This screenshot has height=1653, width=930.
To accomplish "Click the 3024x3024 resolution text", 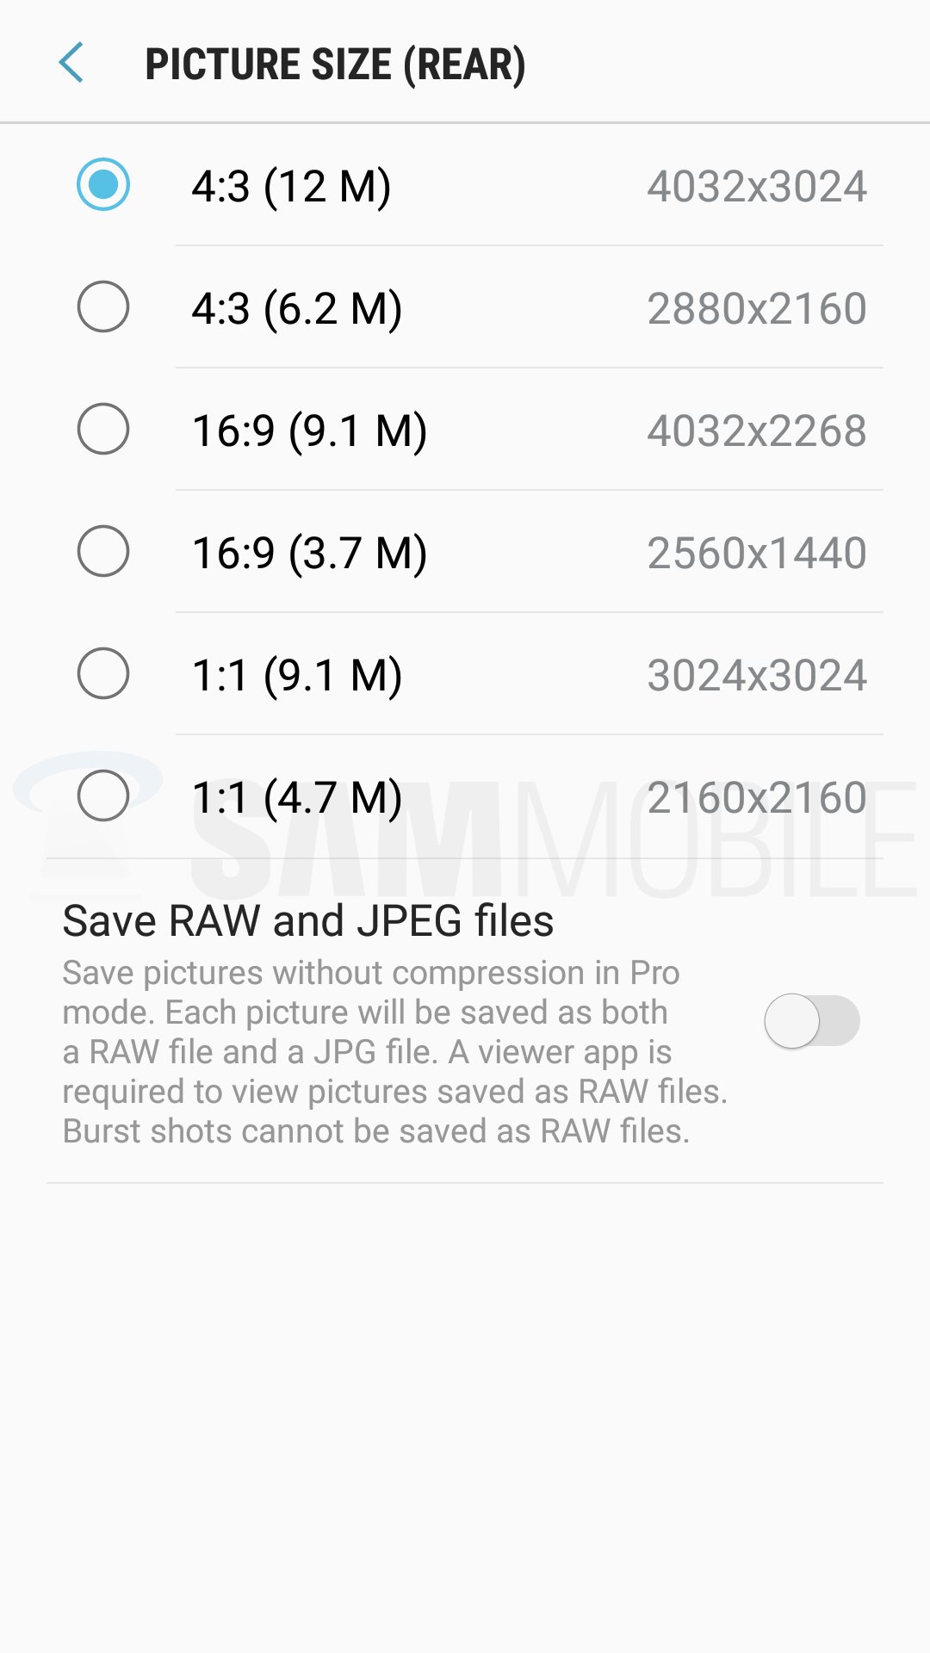I will 756,676.
